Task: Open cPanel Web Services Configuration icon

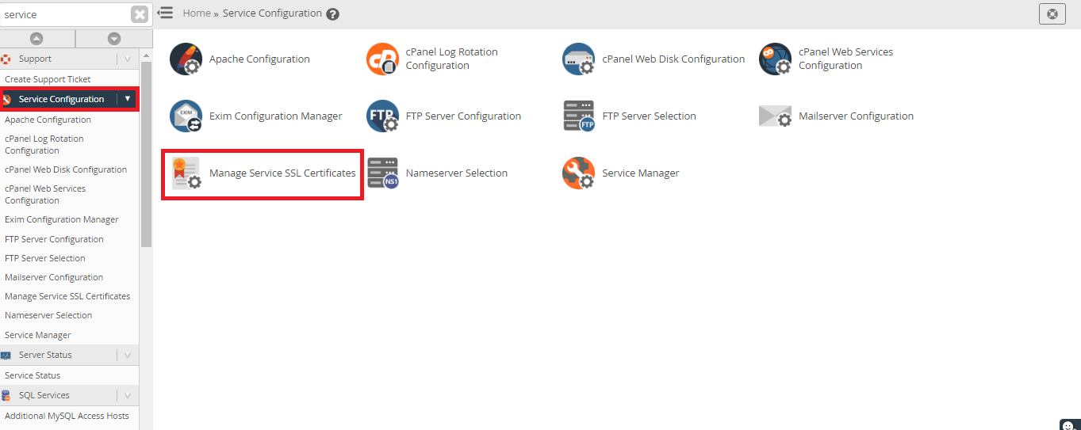Action: 776,59
